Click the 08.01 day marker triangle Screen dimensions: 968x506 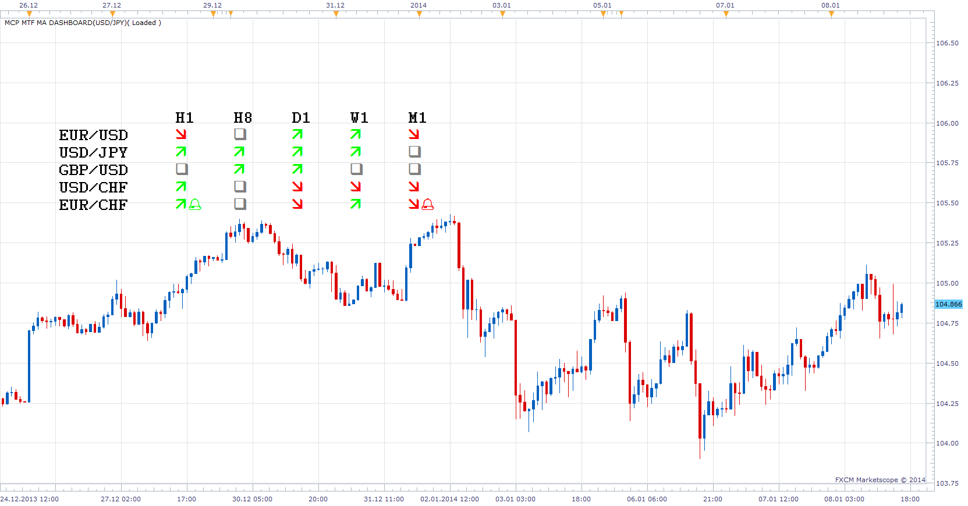(x=831, y=14)
